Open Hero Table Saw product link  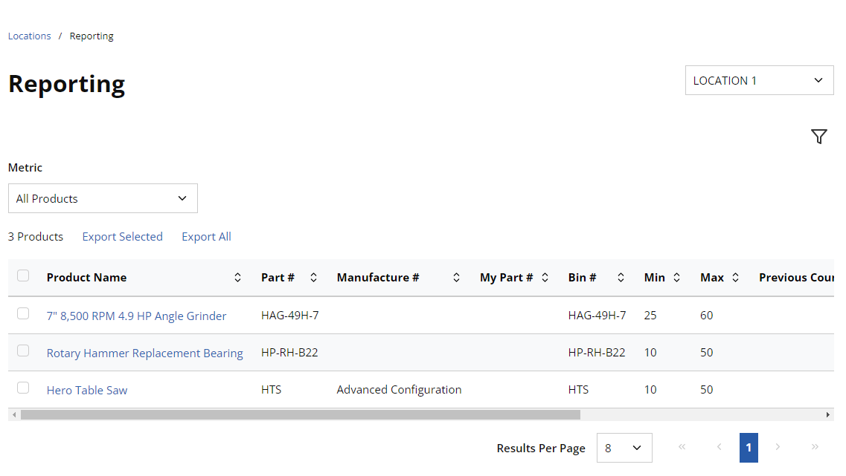point(87,391)
